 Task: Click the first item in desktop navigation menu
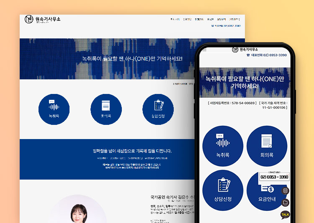click(x=175, y=19)
